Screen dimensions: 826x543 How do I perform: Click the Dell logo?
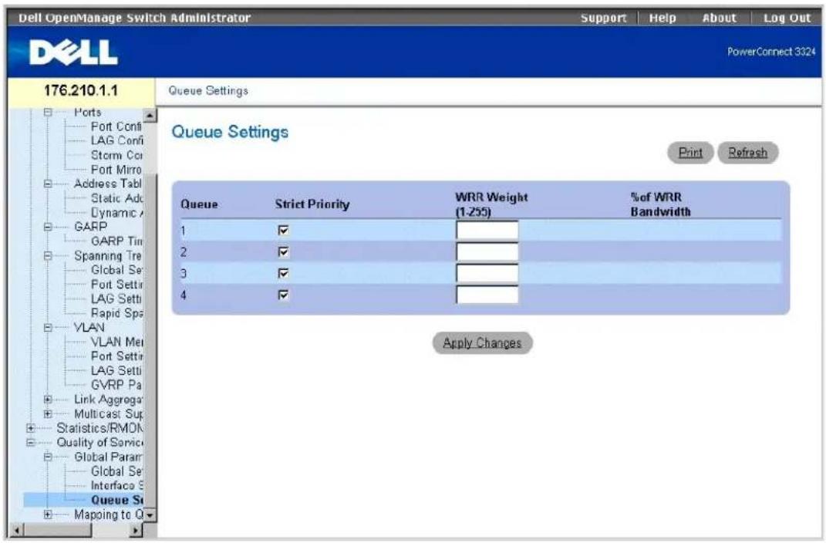pyautogui.click(x=73, y=52)
